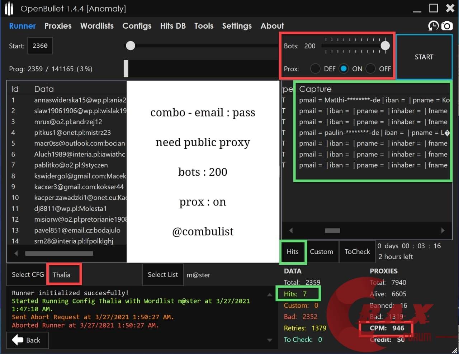Click the Bots value 200

pos(310,46)
